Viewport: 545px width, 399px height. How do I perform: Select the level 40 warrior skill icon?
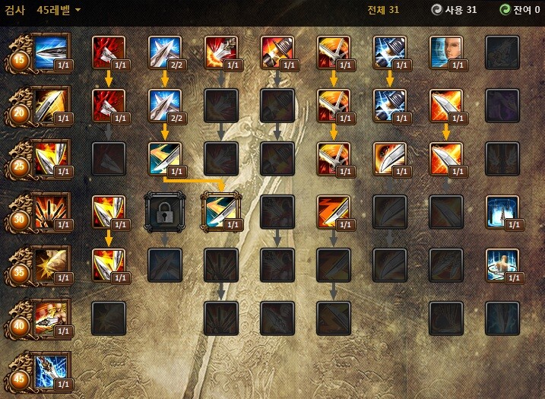pos(51,318)
